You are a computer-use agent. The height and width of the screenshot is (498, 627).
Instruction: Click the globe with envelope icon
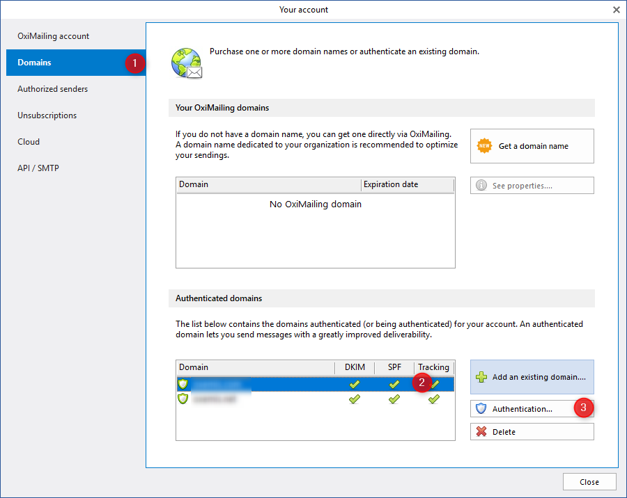coord(187,63)
